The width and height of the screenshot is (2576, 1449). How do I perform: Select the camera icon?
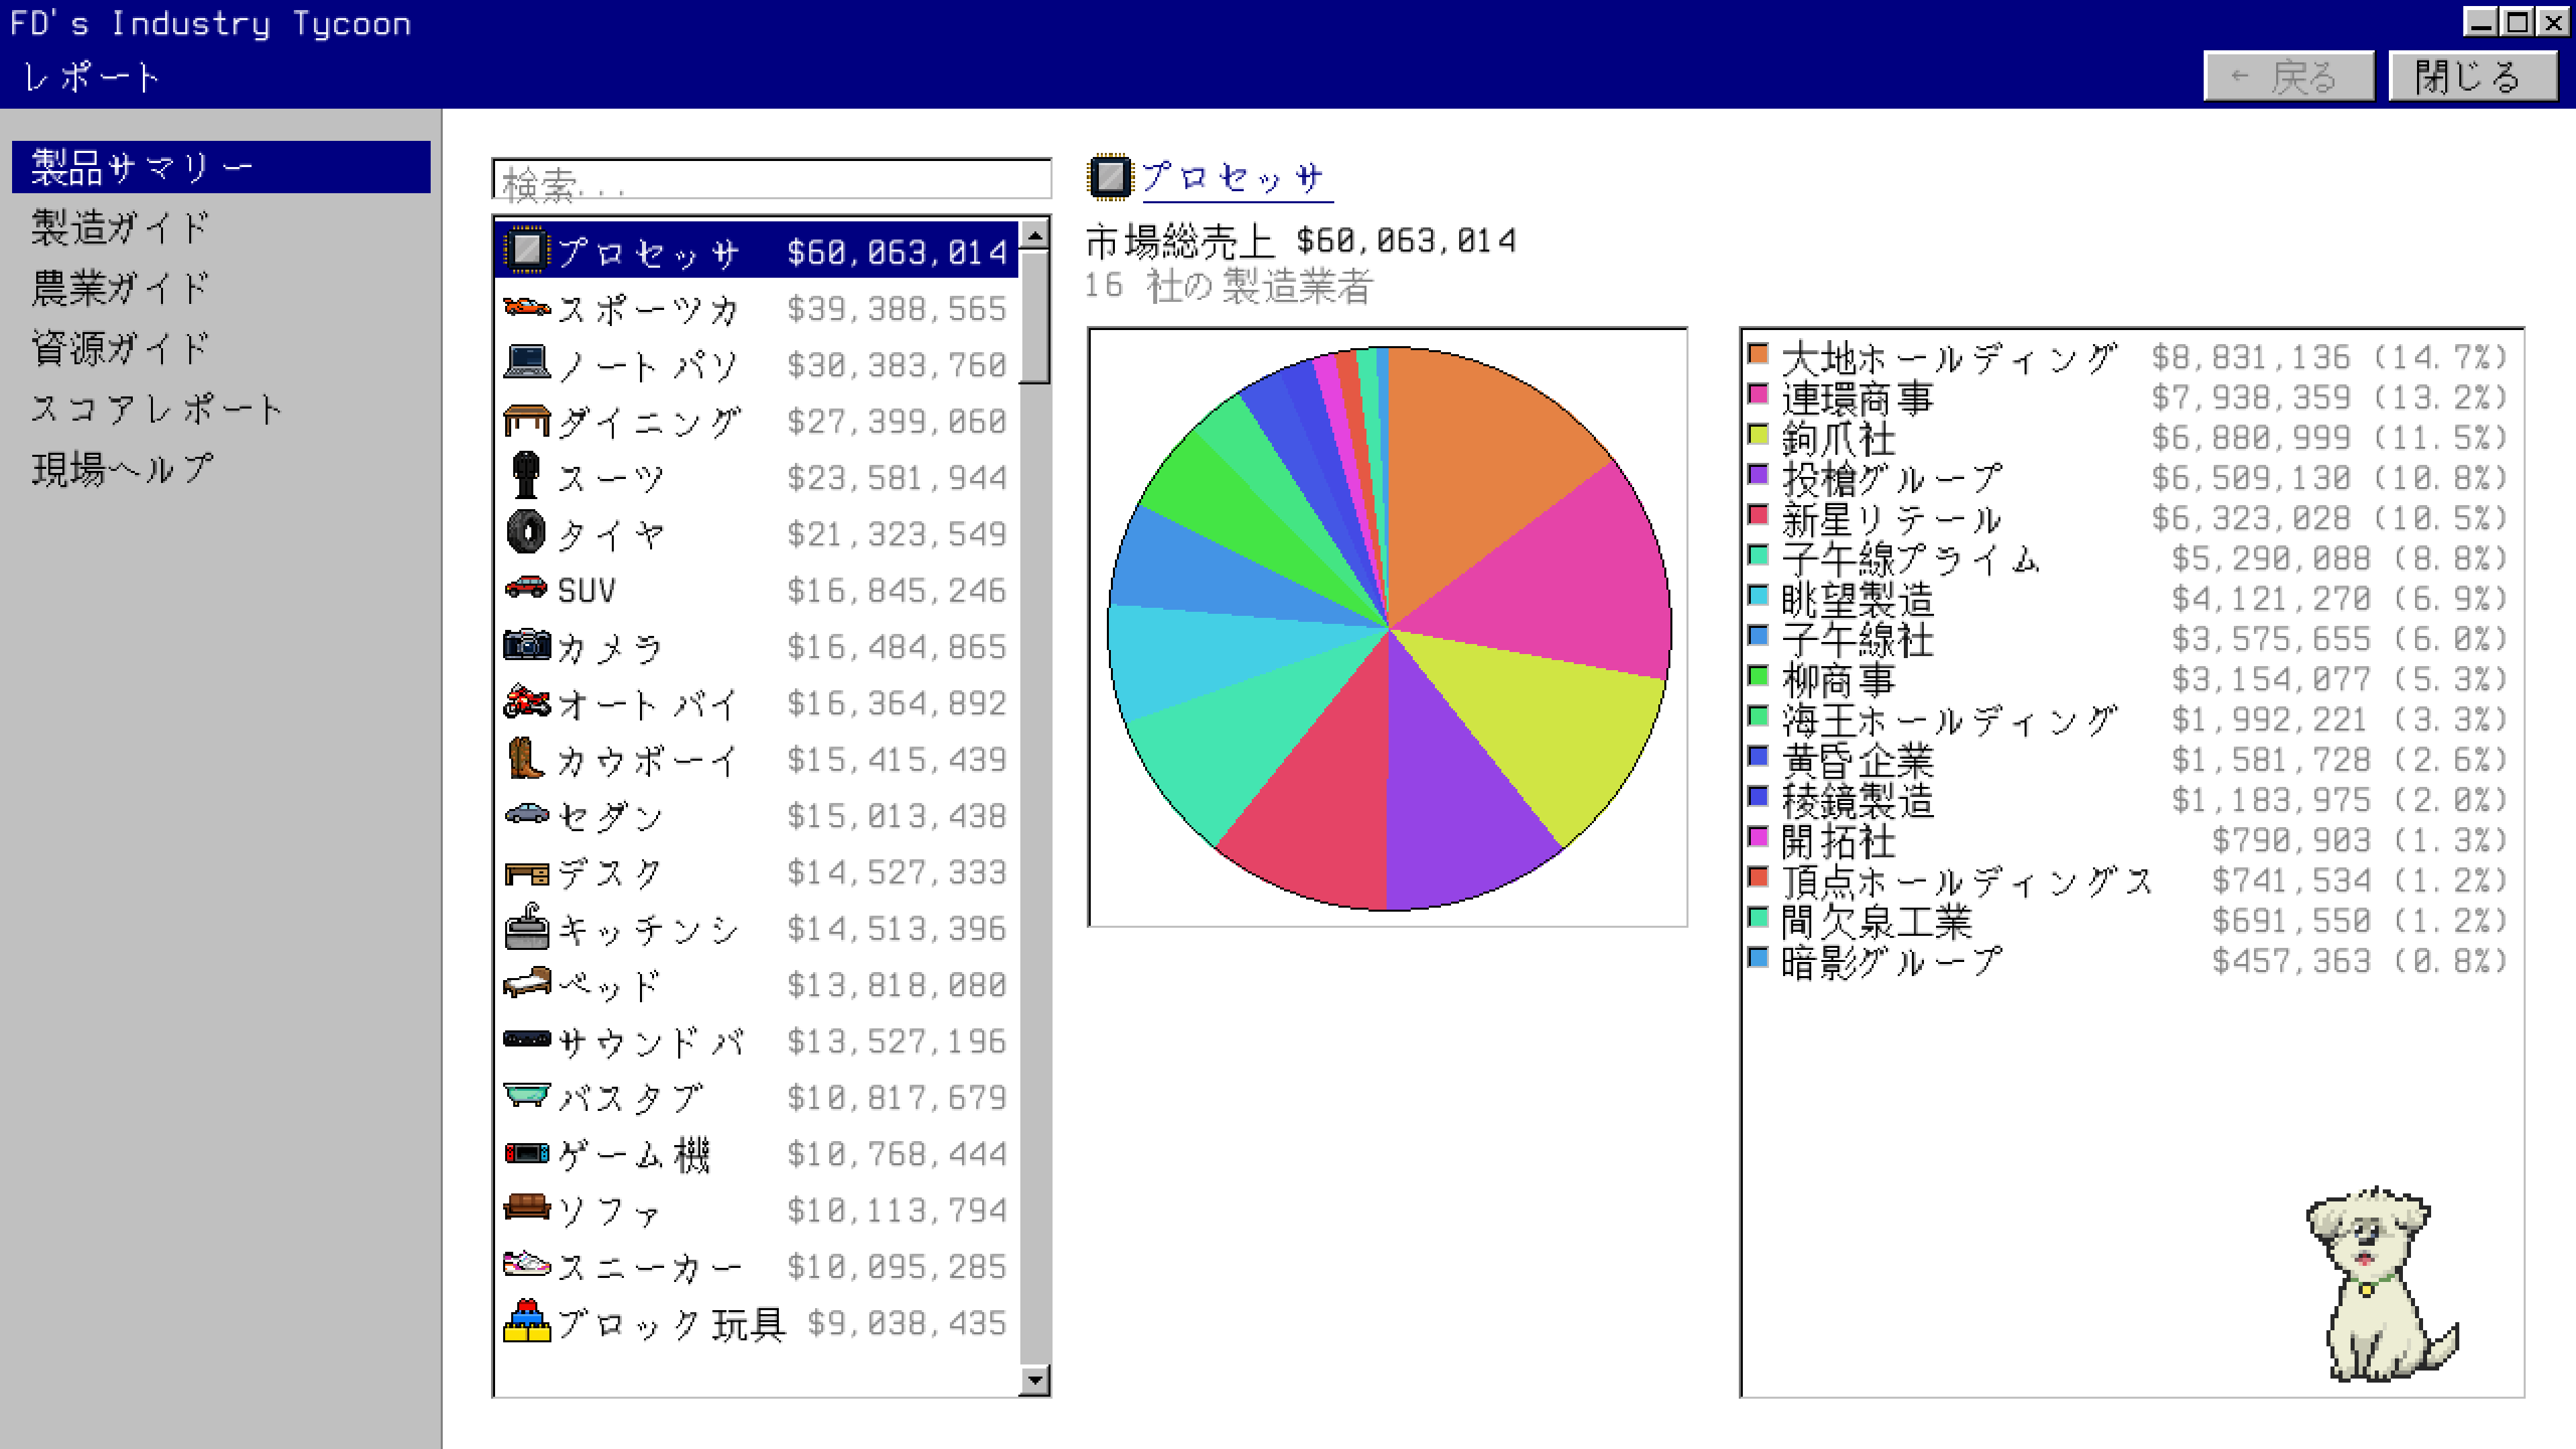point(526,645)
